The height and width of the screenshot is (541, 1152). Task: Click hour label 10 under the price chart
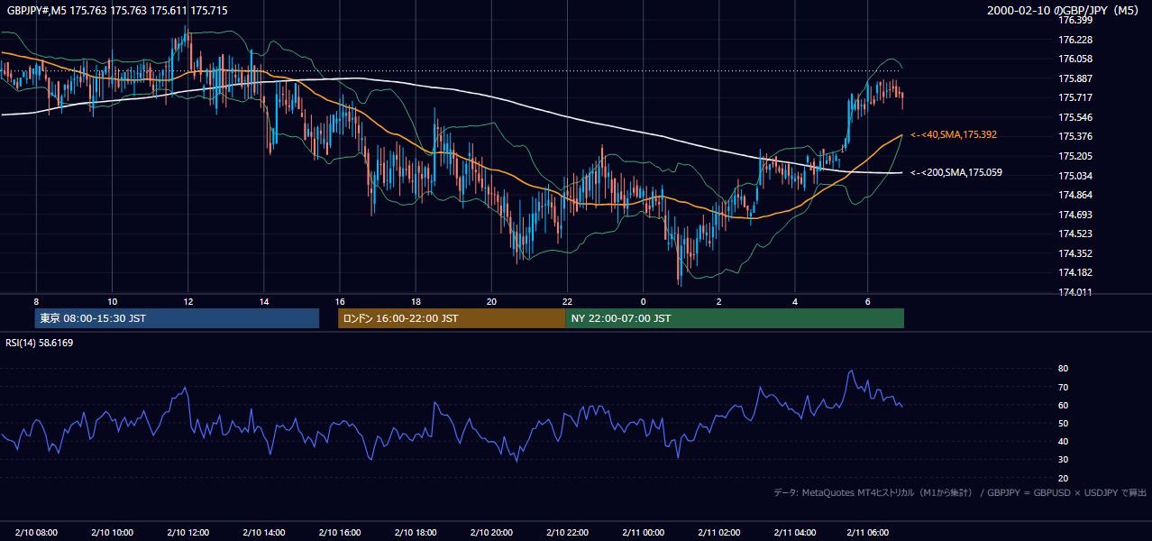(x=112, y=301)
